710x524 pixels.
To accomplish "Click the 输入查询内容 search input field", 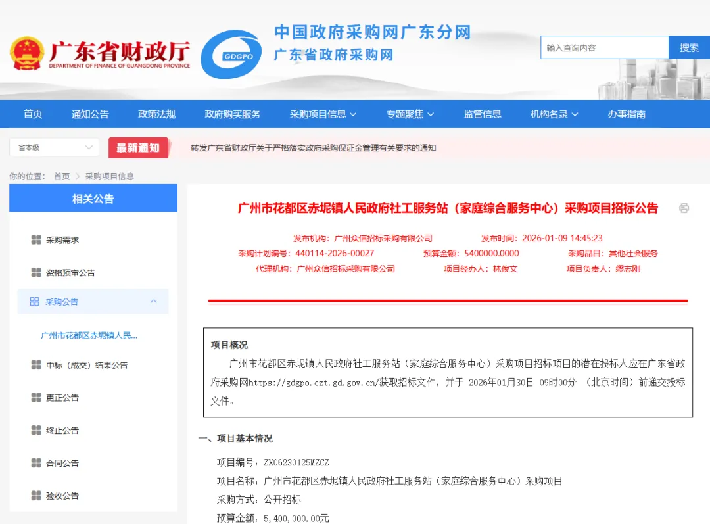I will tap(605, 47).
